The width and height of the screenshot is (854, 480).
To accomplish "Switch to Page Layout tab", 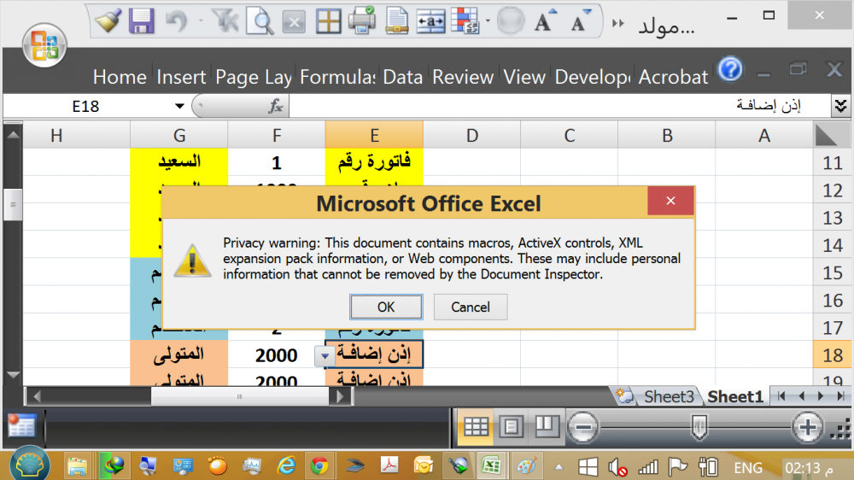I will pos(254,77).
